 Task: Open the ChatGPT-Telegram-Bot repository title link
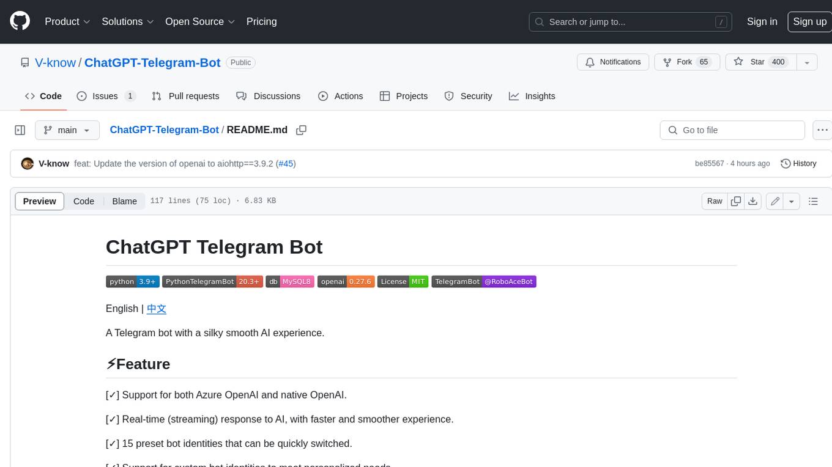pyautogui.click(x=152, y=62)
